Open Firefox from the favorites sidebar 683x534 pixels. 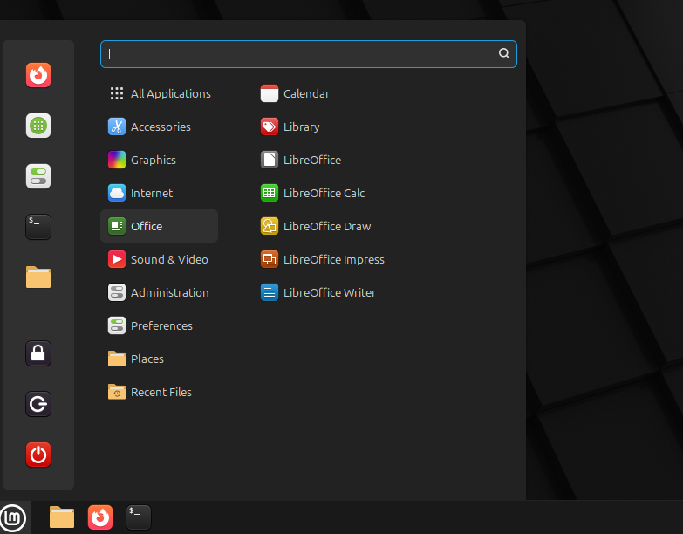pyautogui.click(x=38, y=75)
